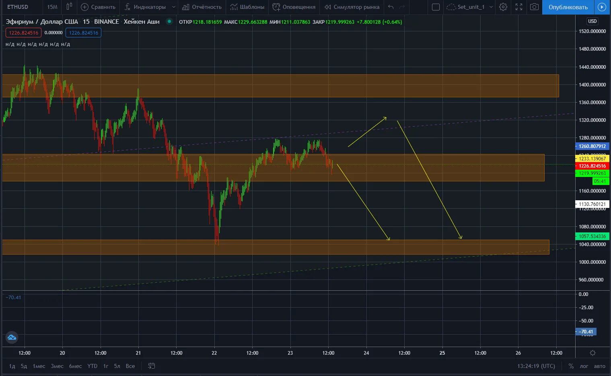Click the 13:24:19 (UTC) timezone selector
The image size is (611, 376).
(x=536, y=366)
